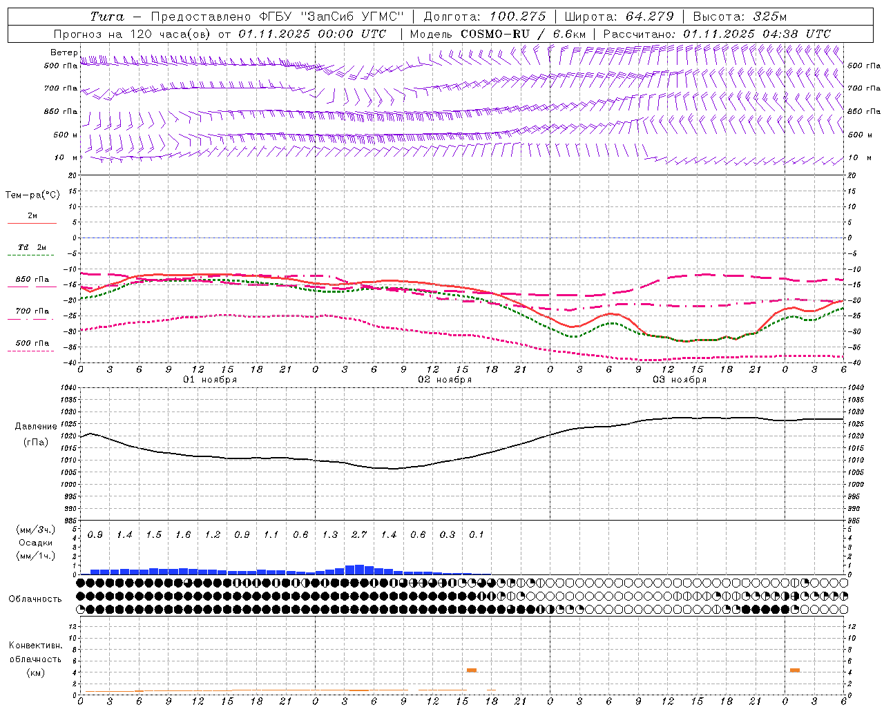Click the "(мм/1ч.)" precipitation unit label
The height and width of the screenshot is (707, 884).
click(36, 556)
